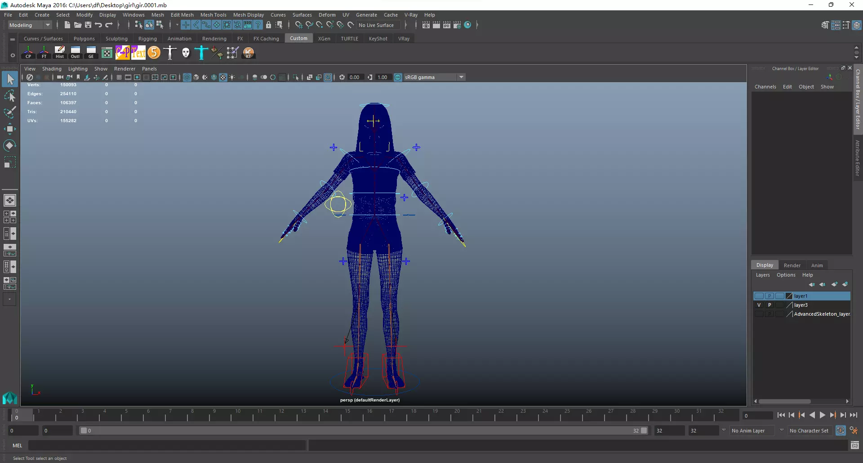Open the shelf settings gear

point(13,56)
